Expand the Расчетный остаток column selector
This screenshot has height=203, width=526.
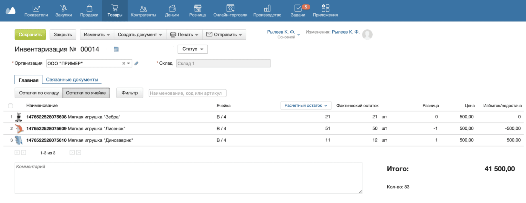pos(305,106)
